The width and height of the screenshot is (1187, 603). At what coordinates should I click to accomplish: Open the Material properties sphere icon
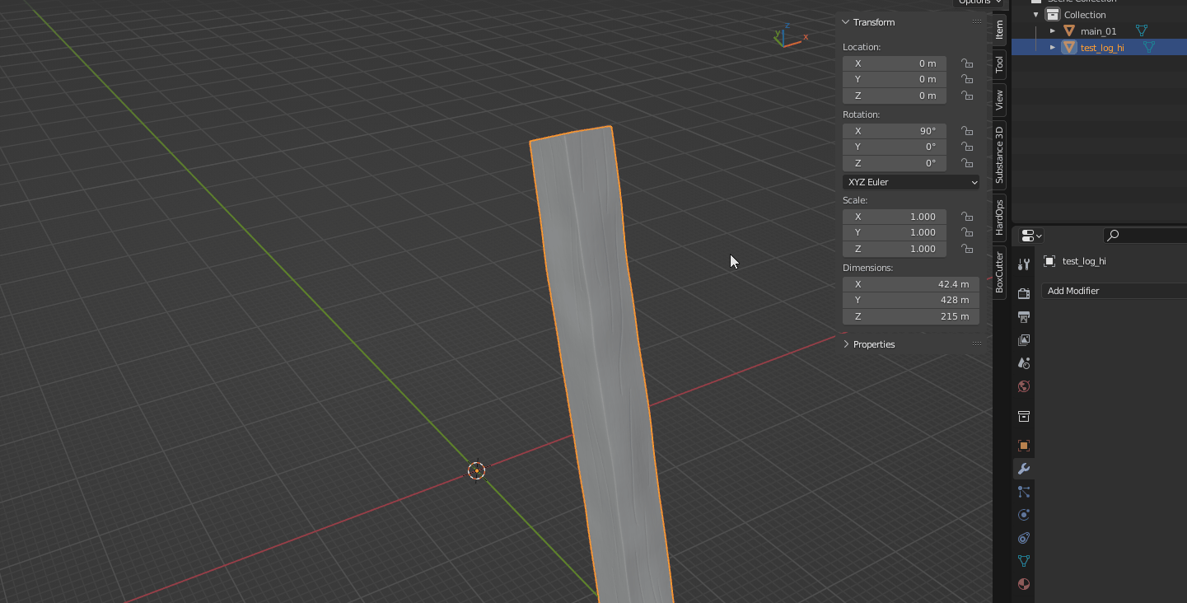pos(1024,584)
